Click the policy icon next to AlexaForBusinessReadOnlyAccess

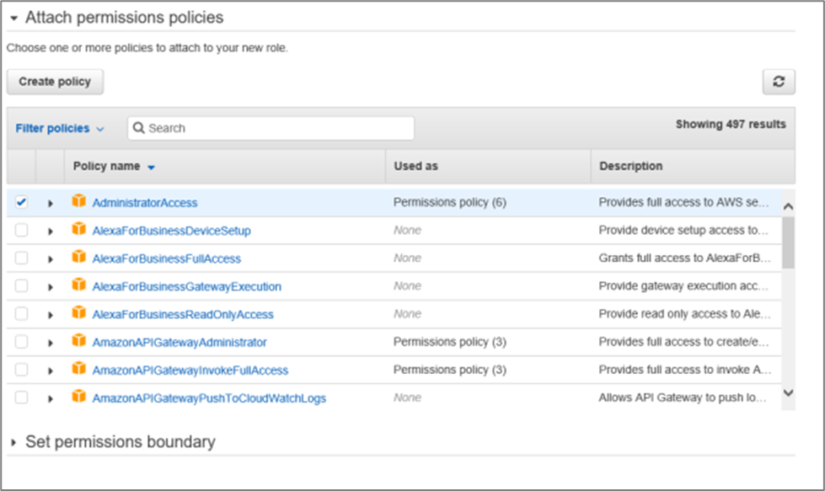tap(79, 314)
